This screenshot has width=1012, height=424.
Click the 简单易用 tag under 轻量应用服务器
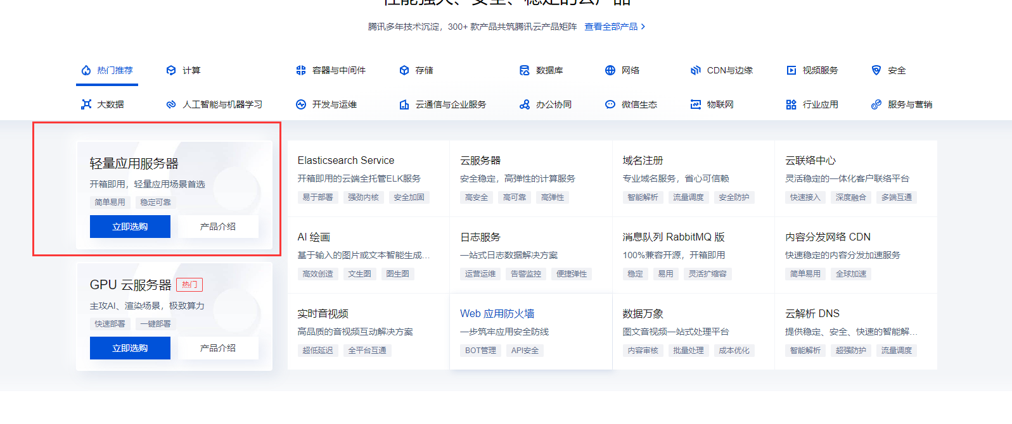(x=110, y=203)
